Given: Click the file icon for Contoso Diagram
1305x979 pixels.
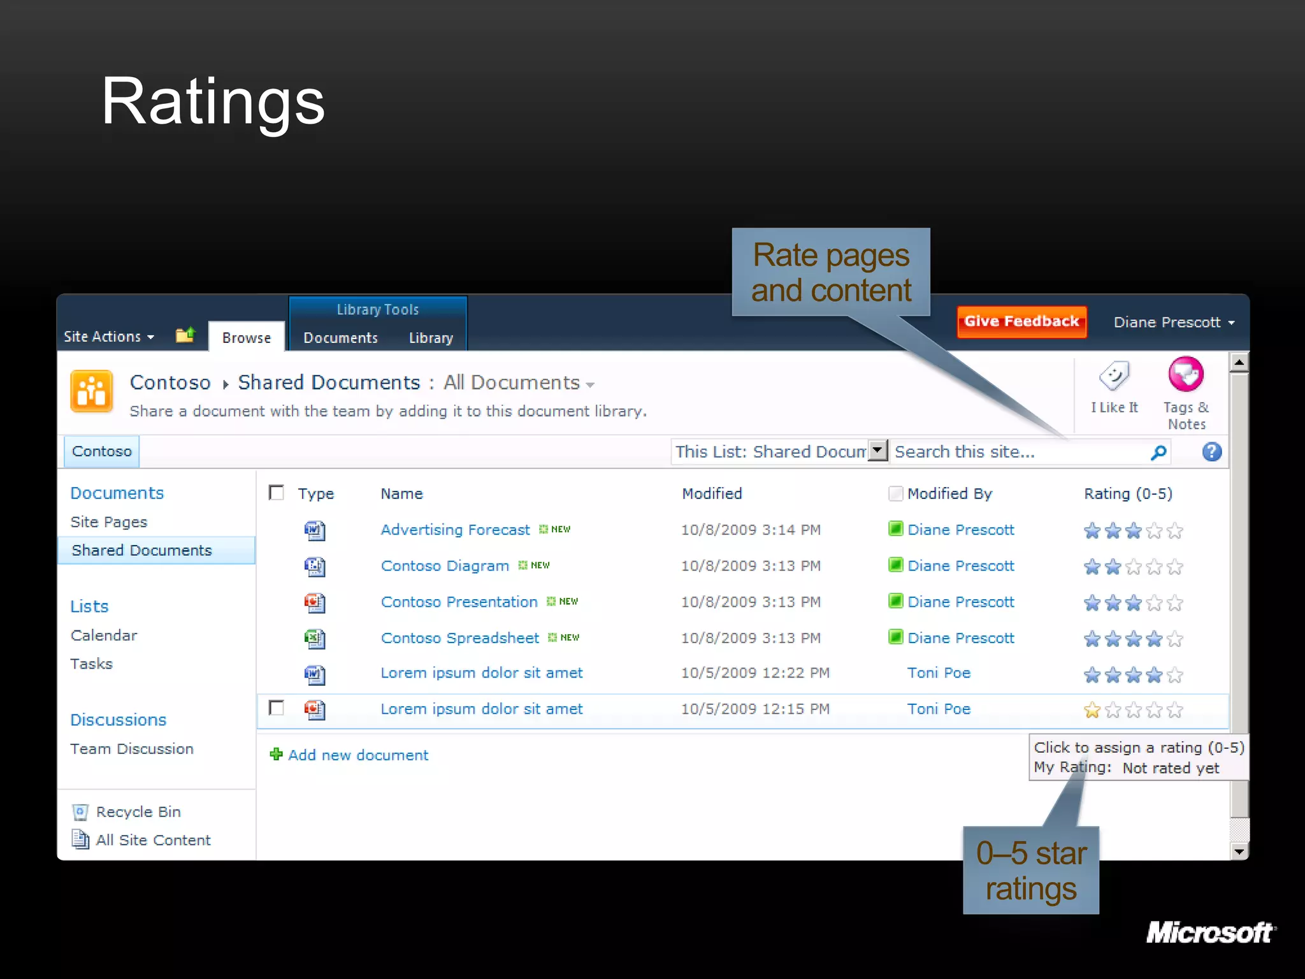Looking at the screenshot, I should pos(315,567).
